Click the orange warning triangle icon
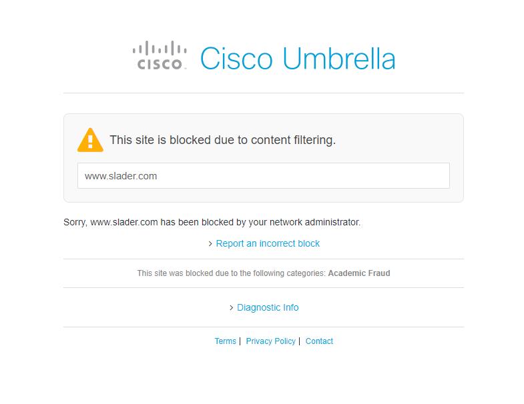The width and height of the screenshot is (524, 404). click(90, 140)
